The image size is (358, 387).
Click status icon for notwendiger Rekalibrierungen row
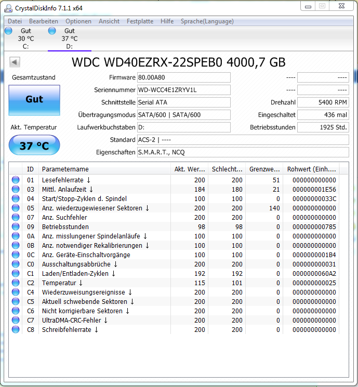coord(16,246)
